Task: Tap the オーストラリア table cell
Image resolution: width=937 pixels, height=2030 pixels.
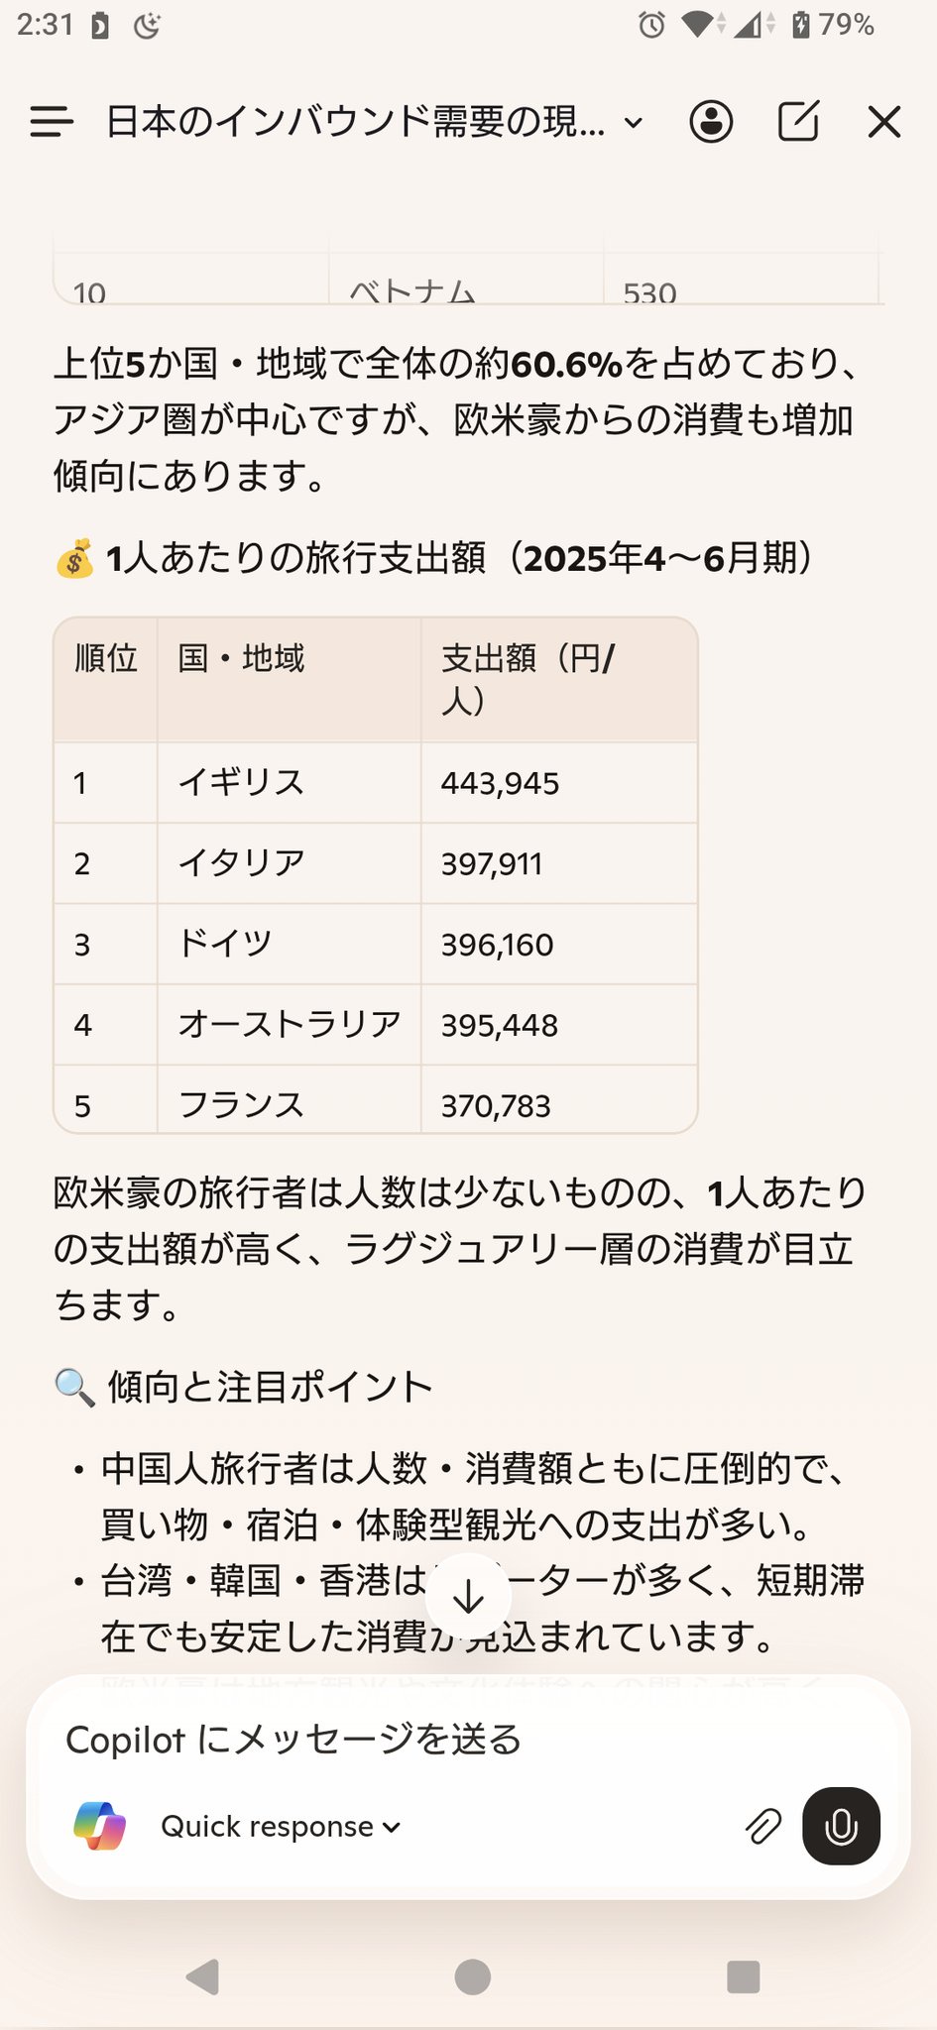Action: [289, 1024]
